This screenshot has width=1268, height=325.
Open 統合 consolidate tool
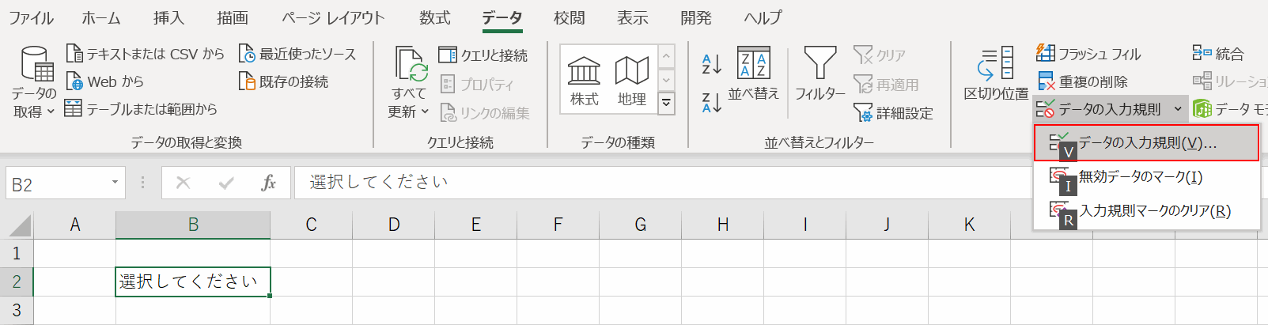[x=1218, y=54]
